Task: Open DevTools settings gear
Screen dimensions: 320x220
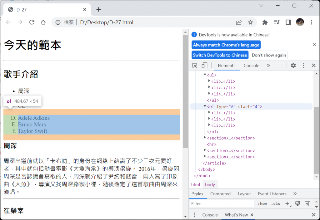Action: click(293, 66)
